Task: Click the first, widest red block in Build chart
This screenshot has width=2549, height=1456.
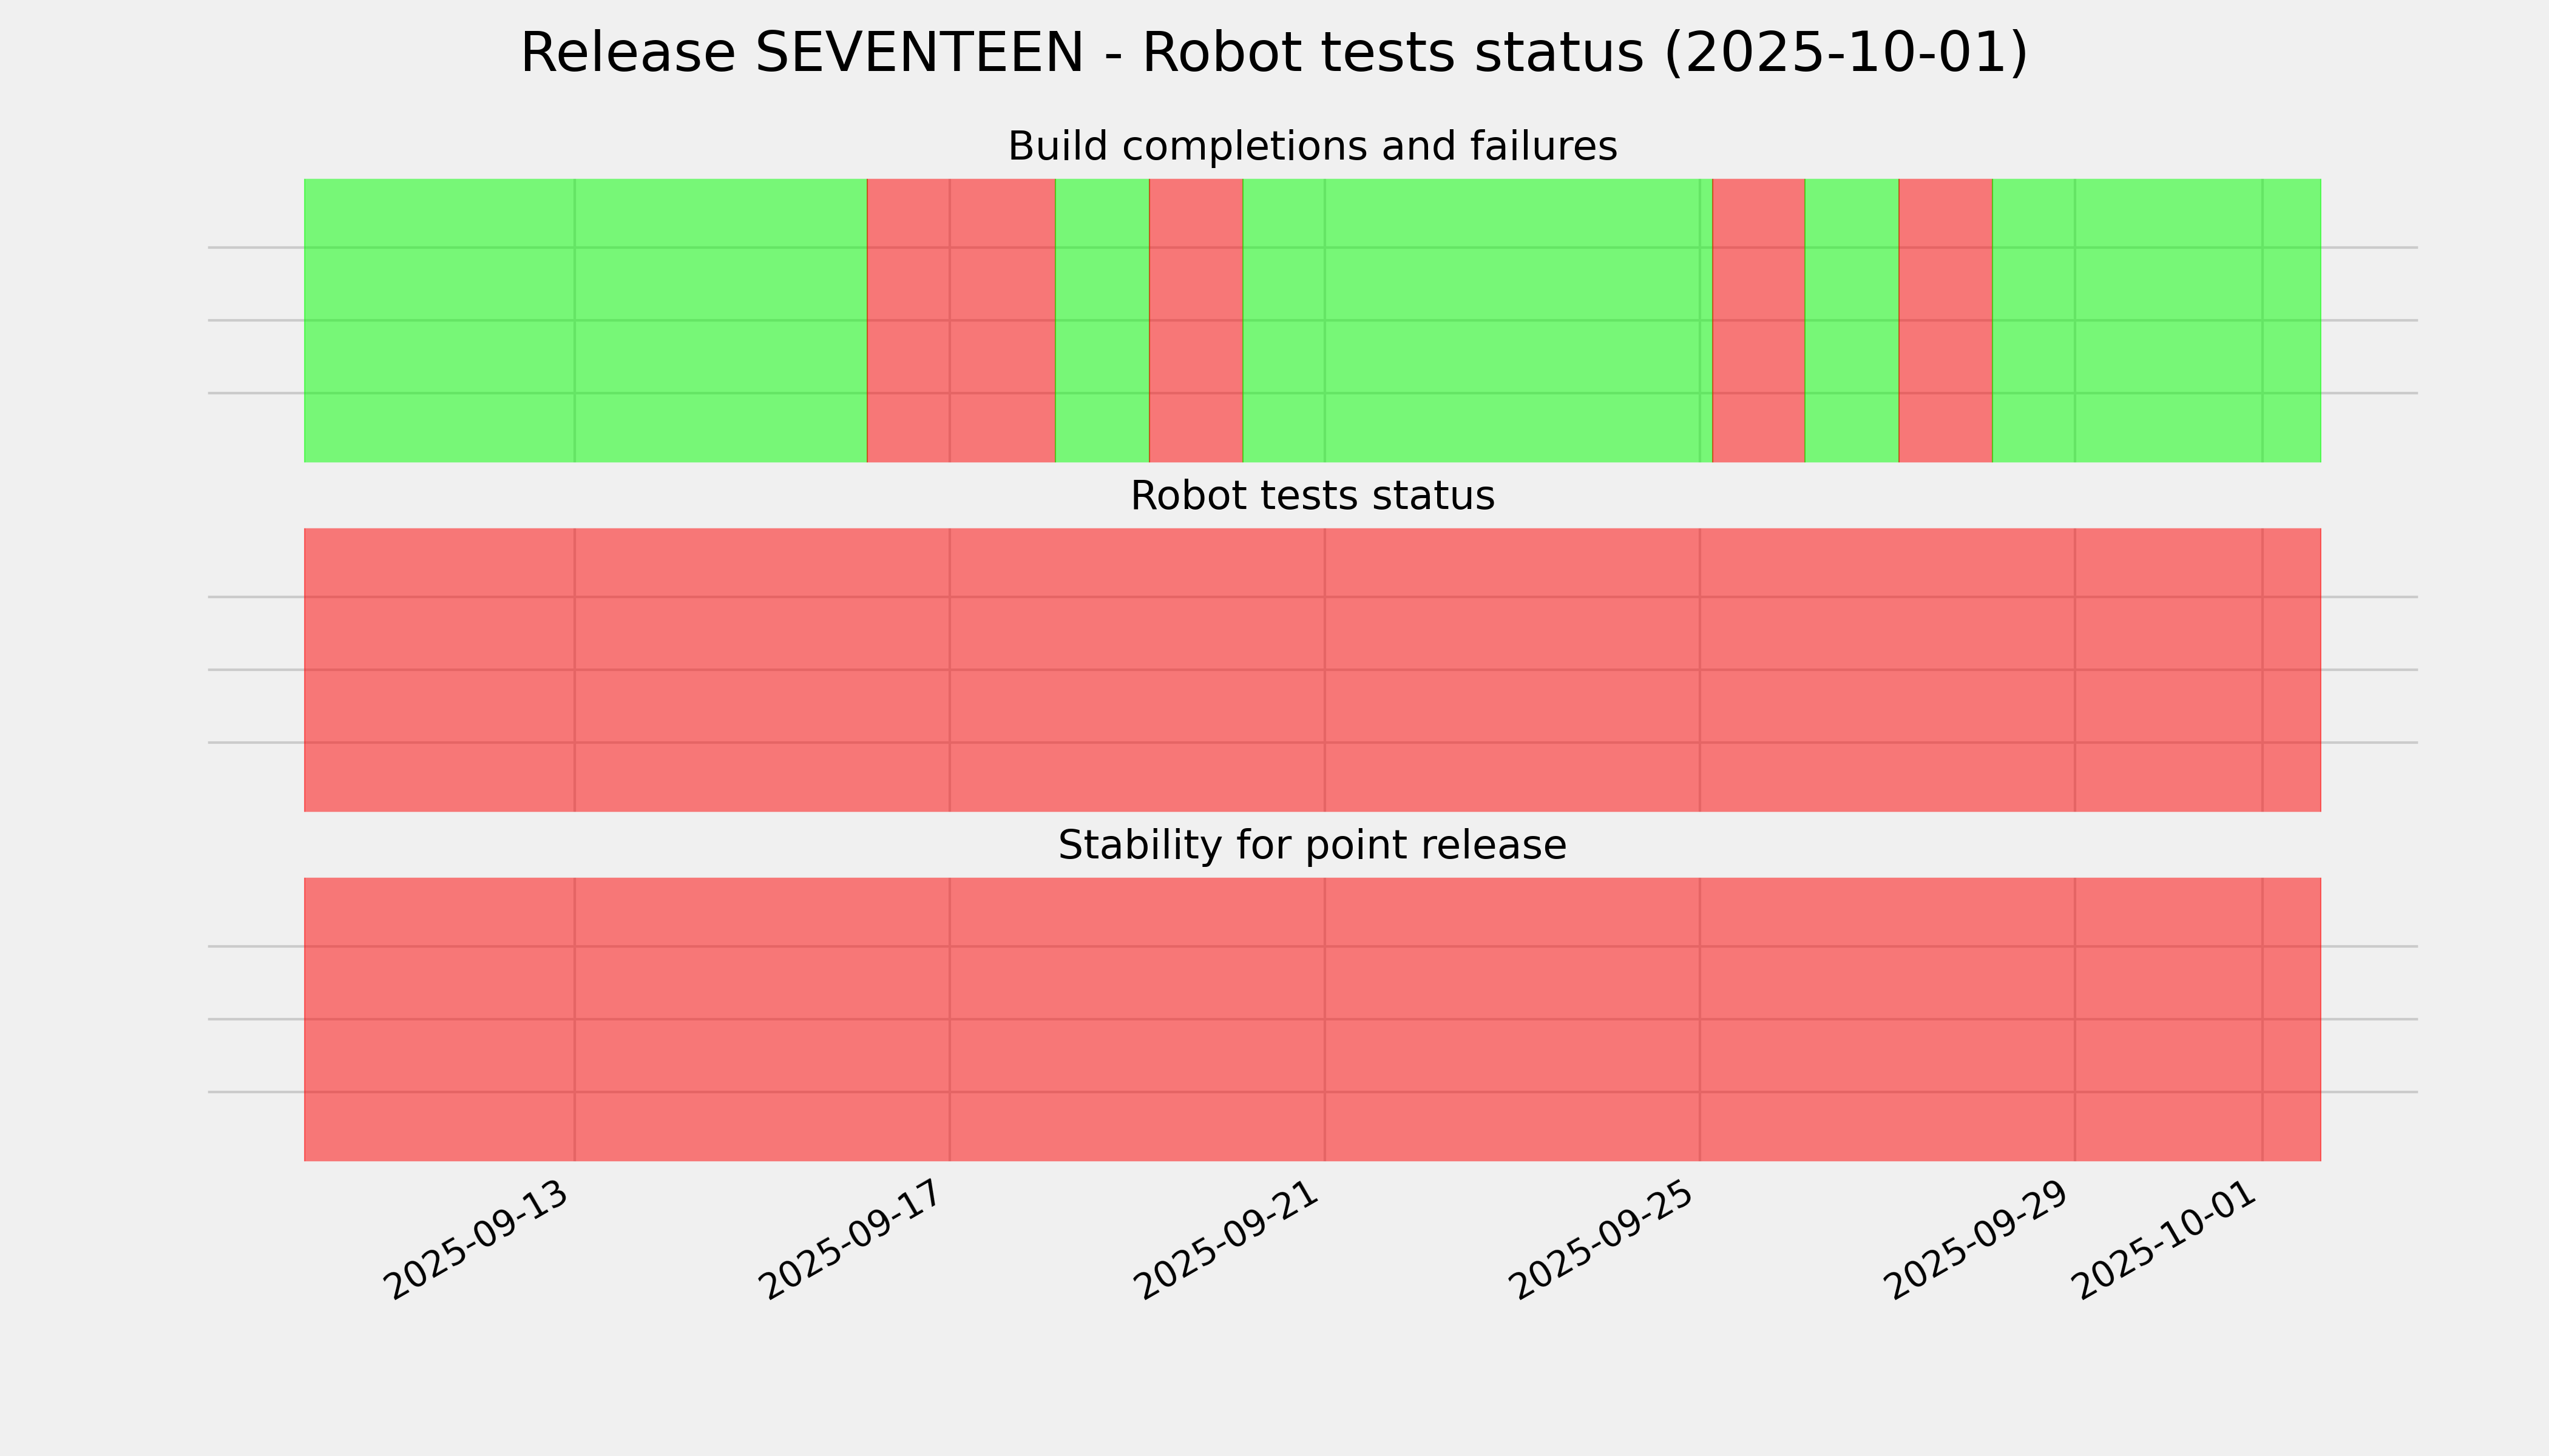Action: click(x=960, y=320)
